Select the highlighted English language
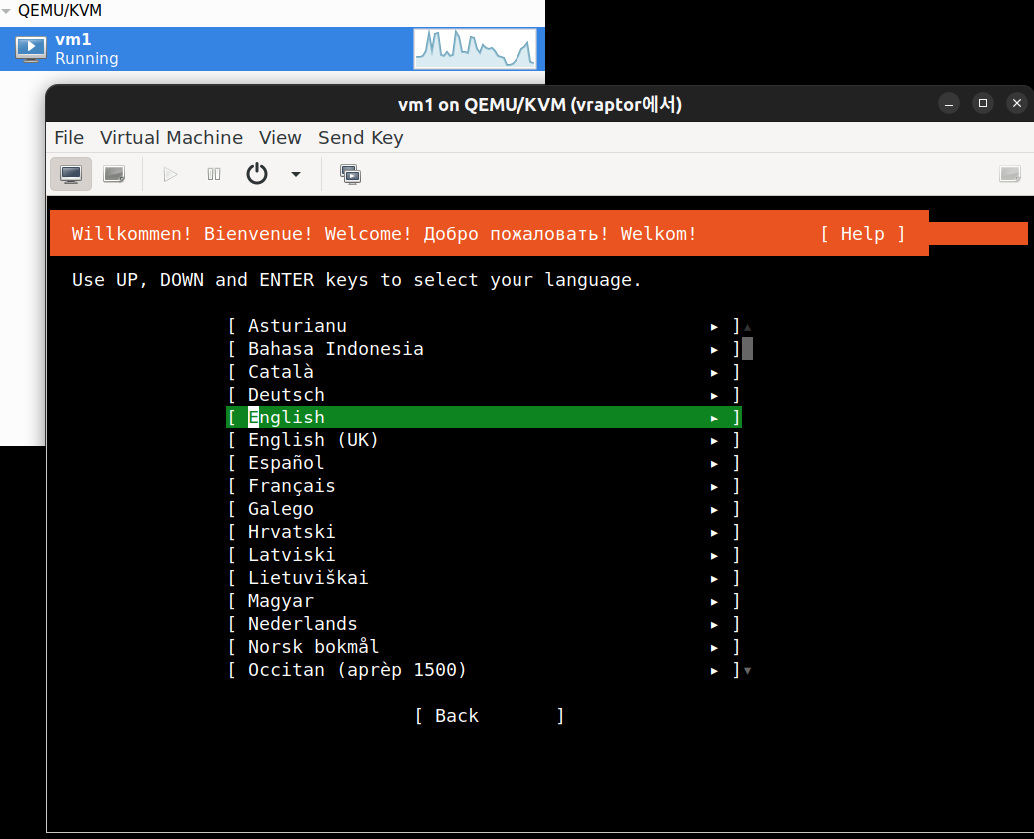Screen dimensions: 1034x839 click(484, 418)
